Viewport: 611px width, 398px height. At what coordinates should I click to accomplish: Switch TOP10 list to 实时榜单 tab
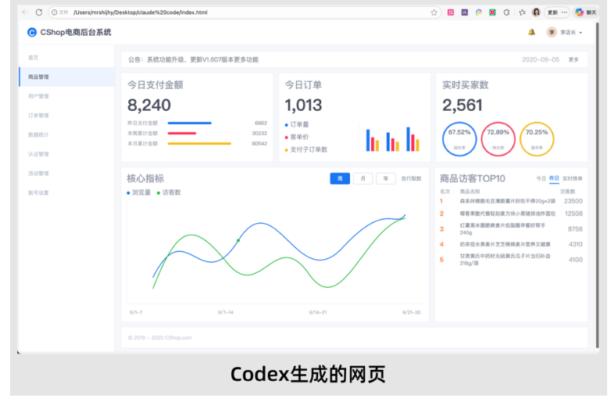tap(573, 179)
